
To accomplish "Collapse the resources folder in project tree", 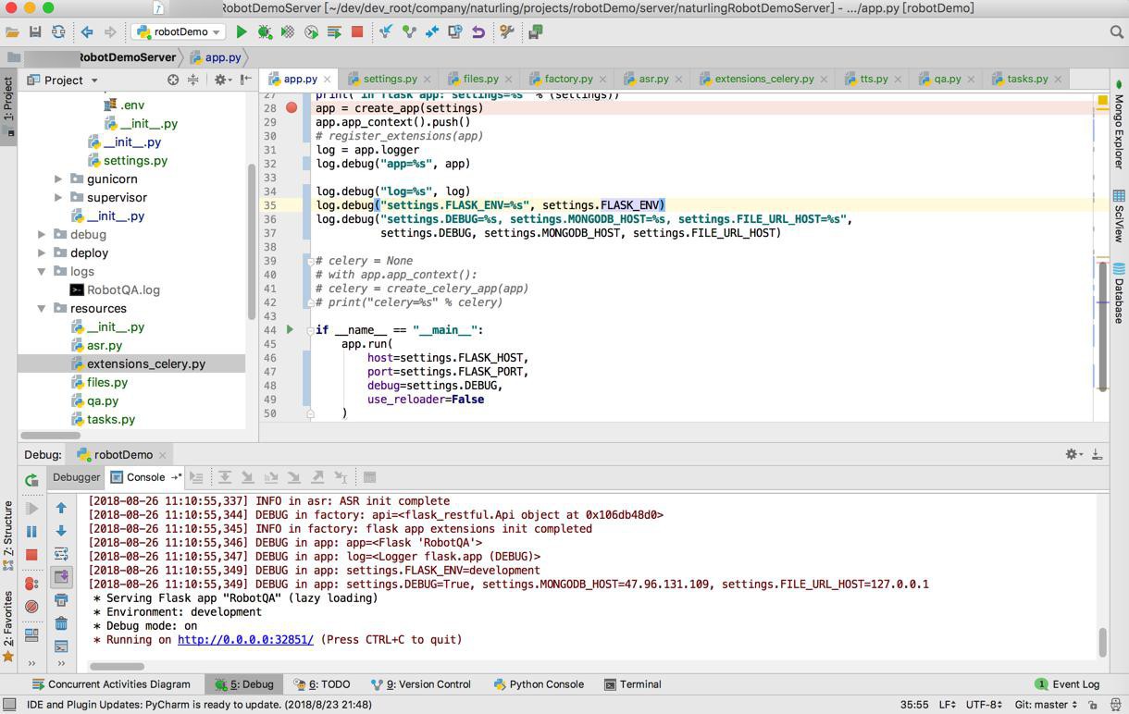I will [42, 308].
